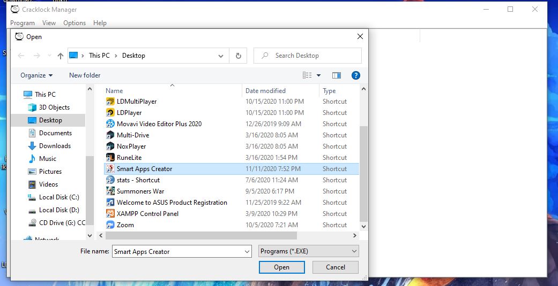Image resolution: width=558 pixels, height=286 pixels.
Task: Click the Search Desktop field
Action: pos(308,56)
